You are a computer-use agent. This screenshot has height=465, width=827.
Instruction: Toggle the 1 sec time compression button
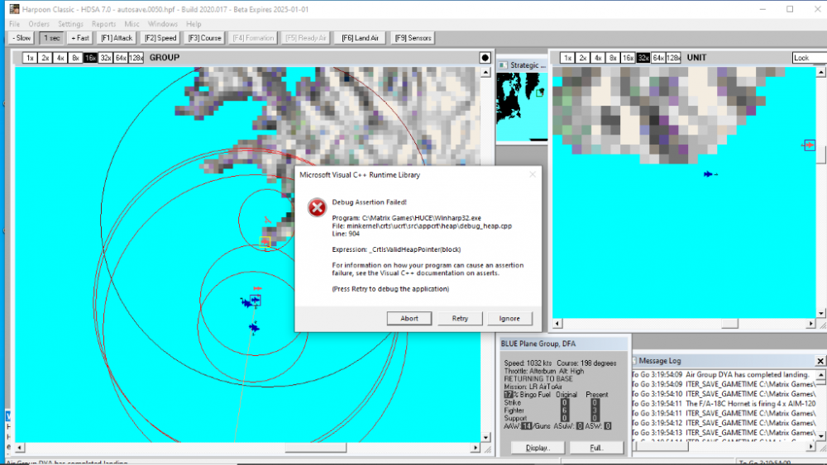click(51, 38)
